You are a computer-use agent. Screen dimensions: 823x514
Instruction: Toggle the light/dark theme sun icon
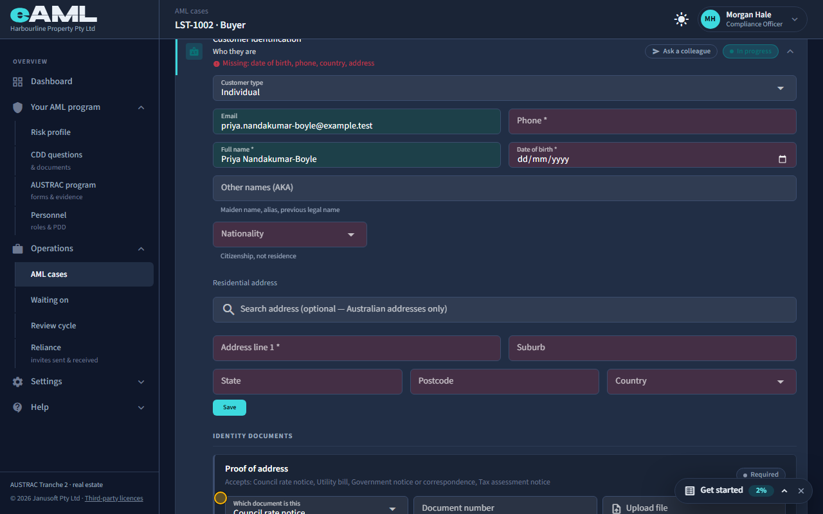point(681,19)
